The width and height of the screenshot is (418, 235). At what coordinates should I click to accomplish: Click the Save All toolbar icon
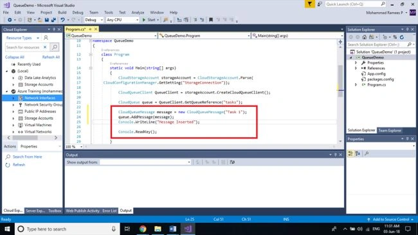53,20
